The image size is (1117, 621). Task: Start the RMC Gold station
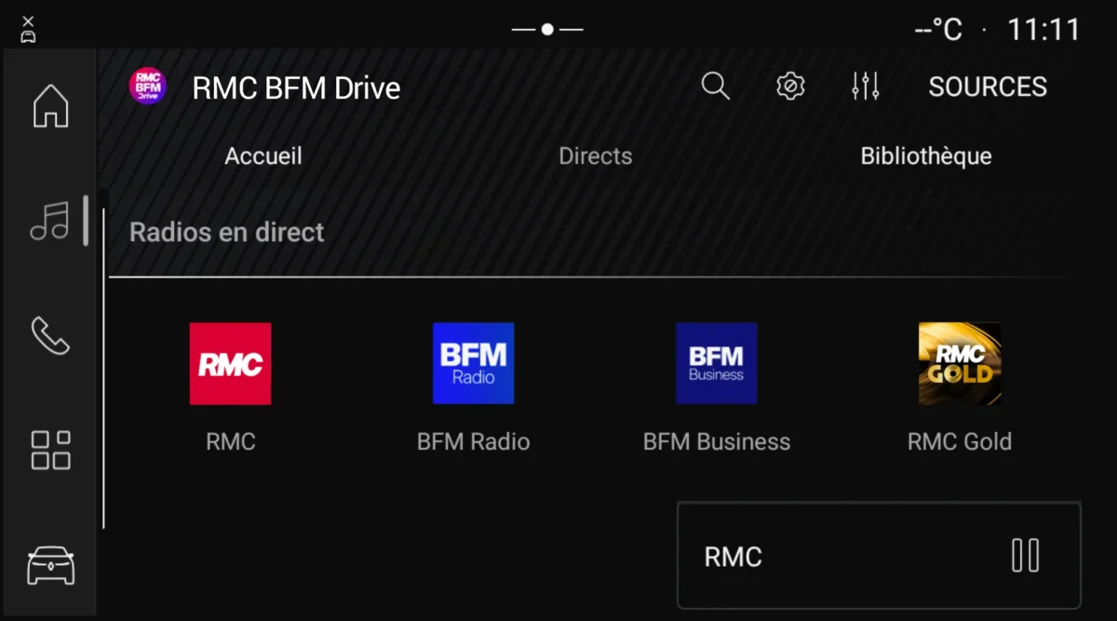pyautogui.click(x=960, y=364)
